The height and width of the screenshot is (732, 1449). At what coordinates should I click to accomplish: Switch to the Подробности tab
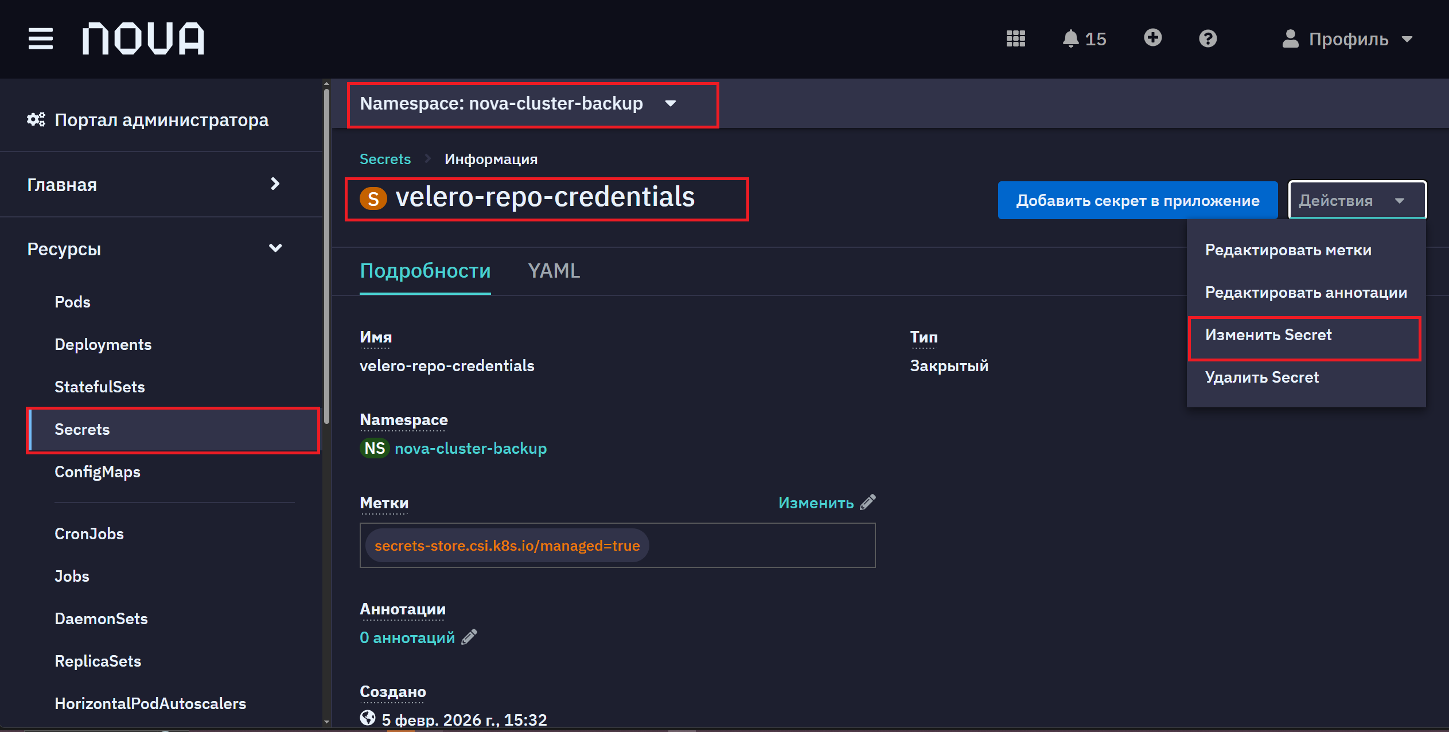click(425, 270)
